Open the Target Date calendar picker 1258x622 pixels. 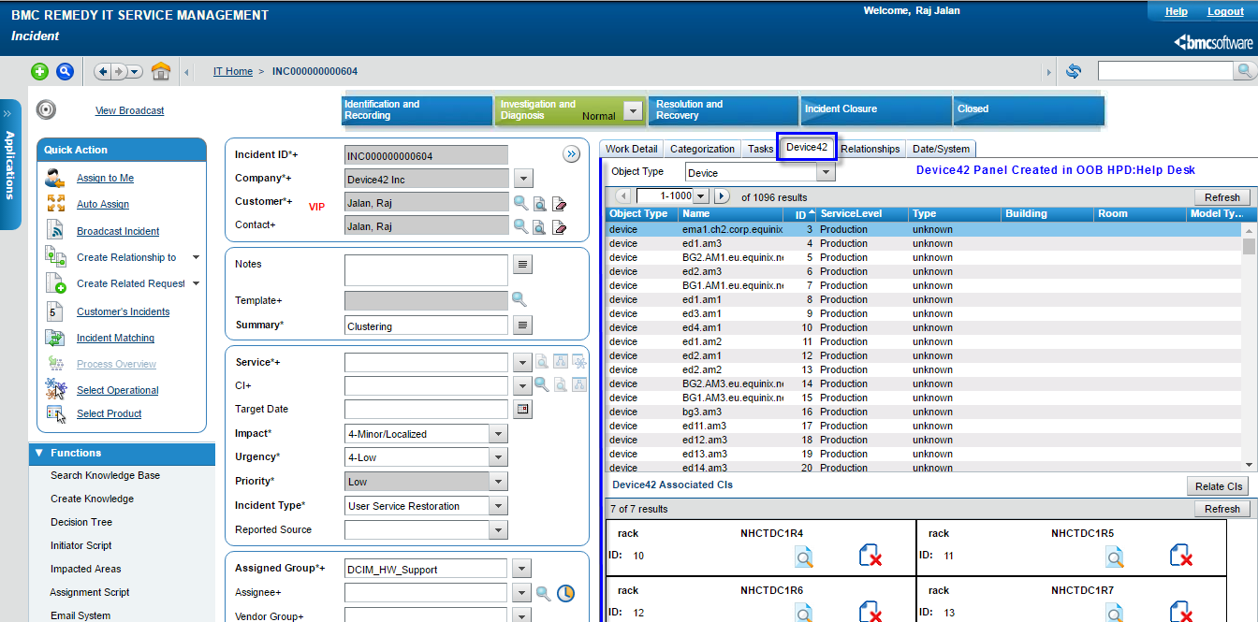click(523, 409)
